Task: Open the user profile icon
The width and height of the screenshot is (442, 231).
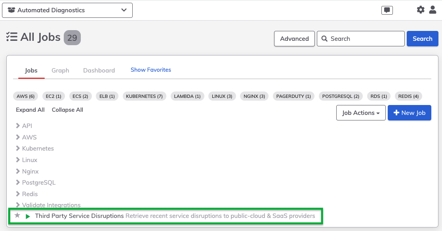Action: (x=433, y=10)
